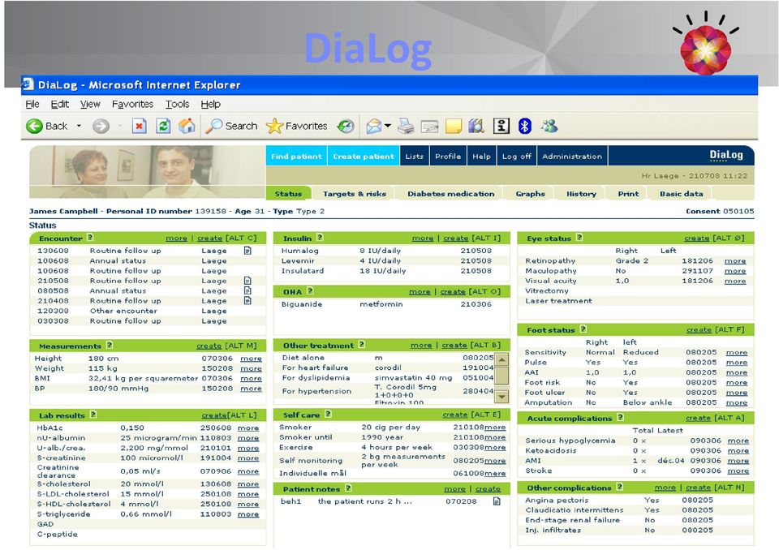This screenshot has width=779, height=550.
Task: Open Search in the browser toolbar
Action: click(232, 127)
